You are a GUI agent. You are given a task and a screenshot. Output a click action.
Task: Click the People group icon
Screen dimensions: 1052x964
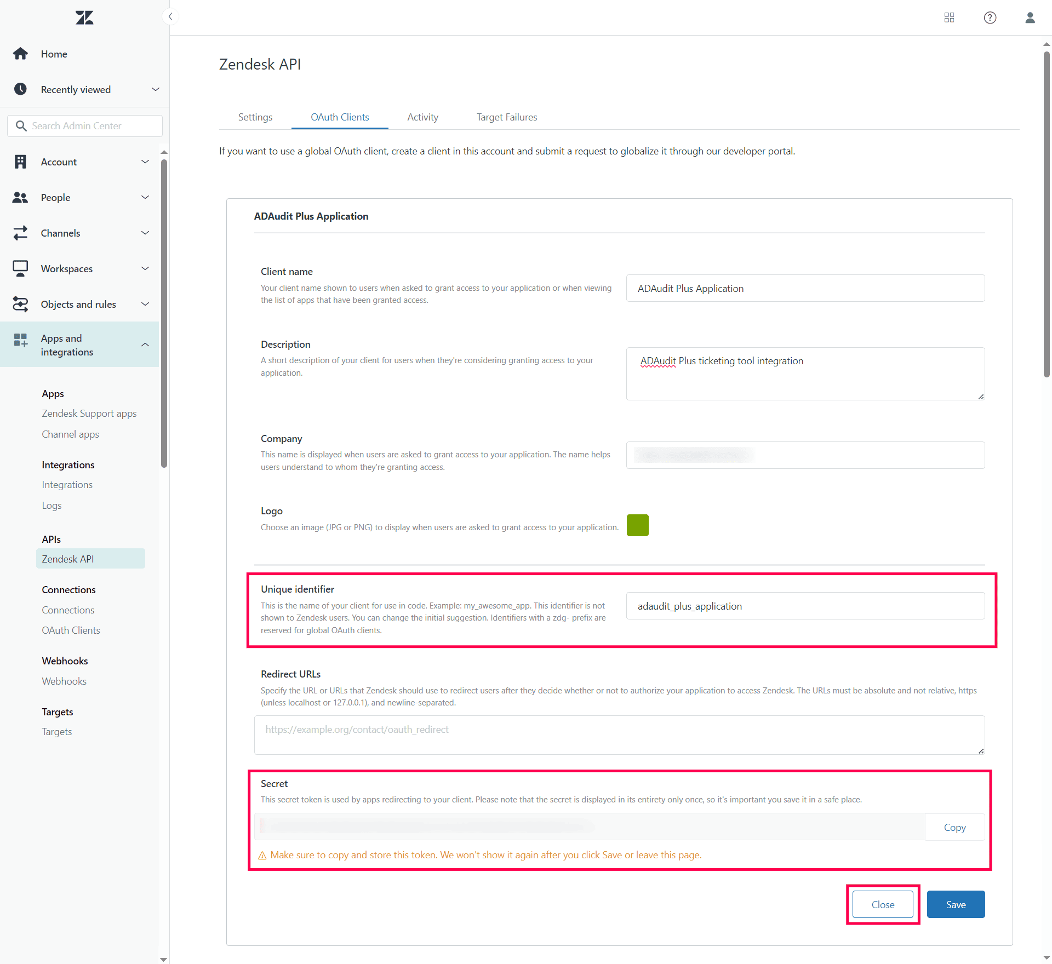pyautogui.click(x=20, y=197)
